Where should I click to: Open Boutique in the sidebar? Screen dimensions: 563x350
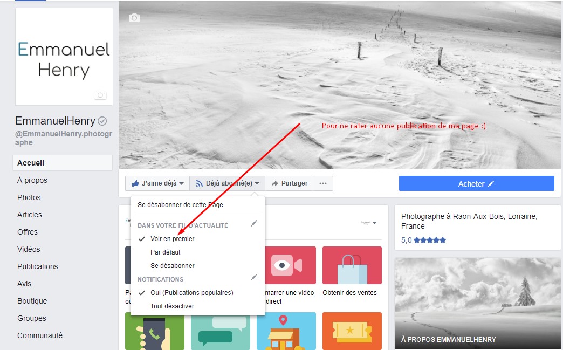[x=32, y=301]
